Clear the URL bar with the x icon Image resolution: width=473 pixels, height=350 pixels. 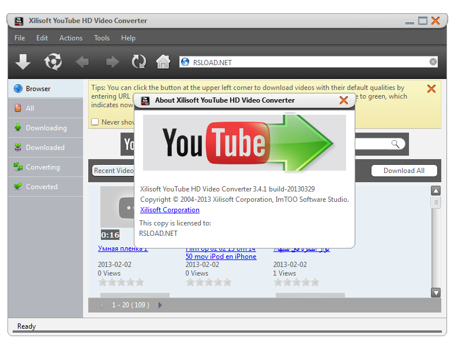click(x=433, y=62)
